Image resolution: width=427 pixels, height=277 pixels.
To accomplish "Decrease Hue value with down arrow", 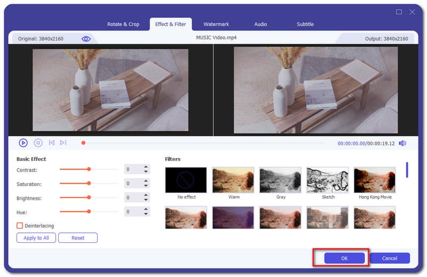I will click(x=146, y=214).
